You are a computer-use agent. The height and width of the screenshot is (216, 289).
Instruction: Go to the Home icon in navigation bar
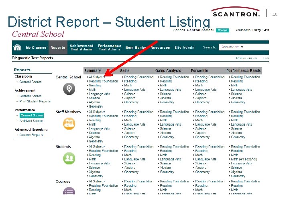click(17, 47)
